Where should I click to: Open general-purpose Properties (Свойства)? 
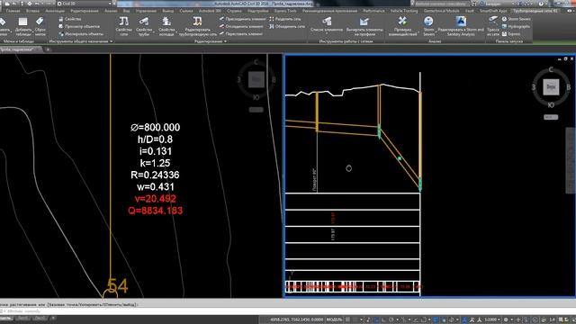pos(70,19)
